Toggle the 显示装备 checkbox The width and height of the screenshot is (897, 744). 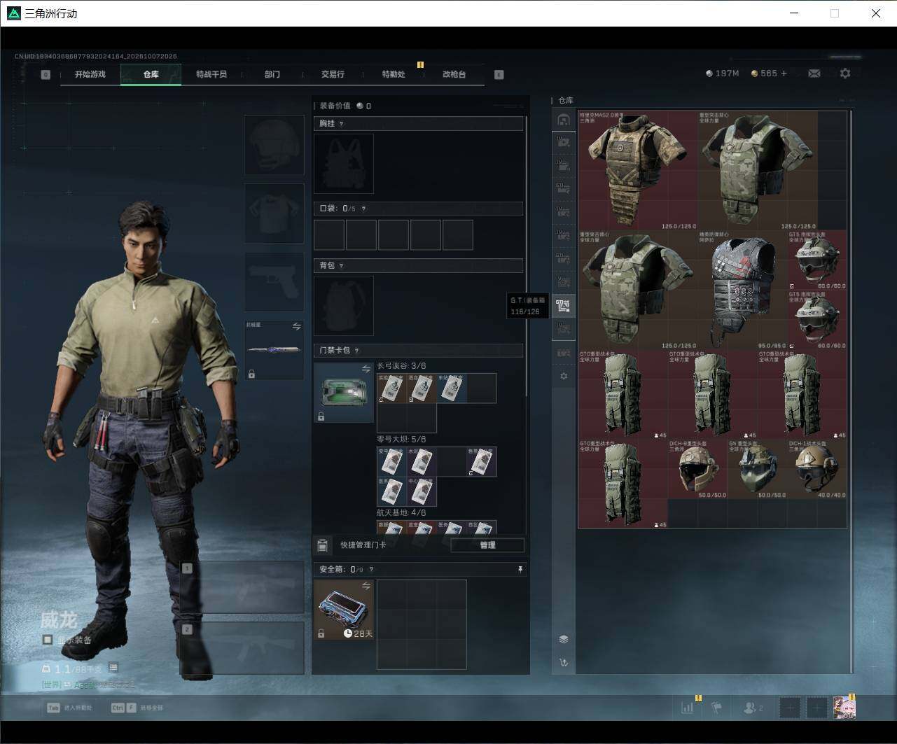[48, 640]
